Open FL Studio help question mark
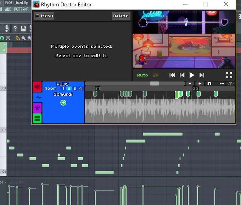The image size is (241, 205). point(15,29)
